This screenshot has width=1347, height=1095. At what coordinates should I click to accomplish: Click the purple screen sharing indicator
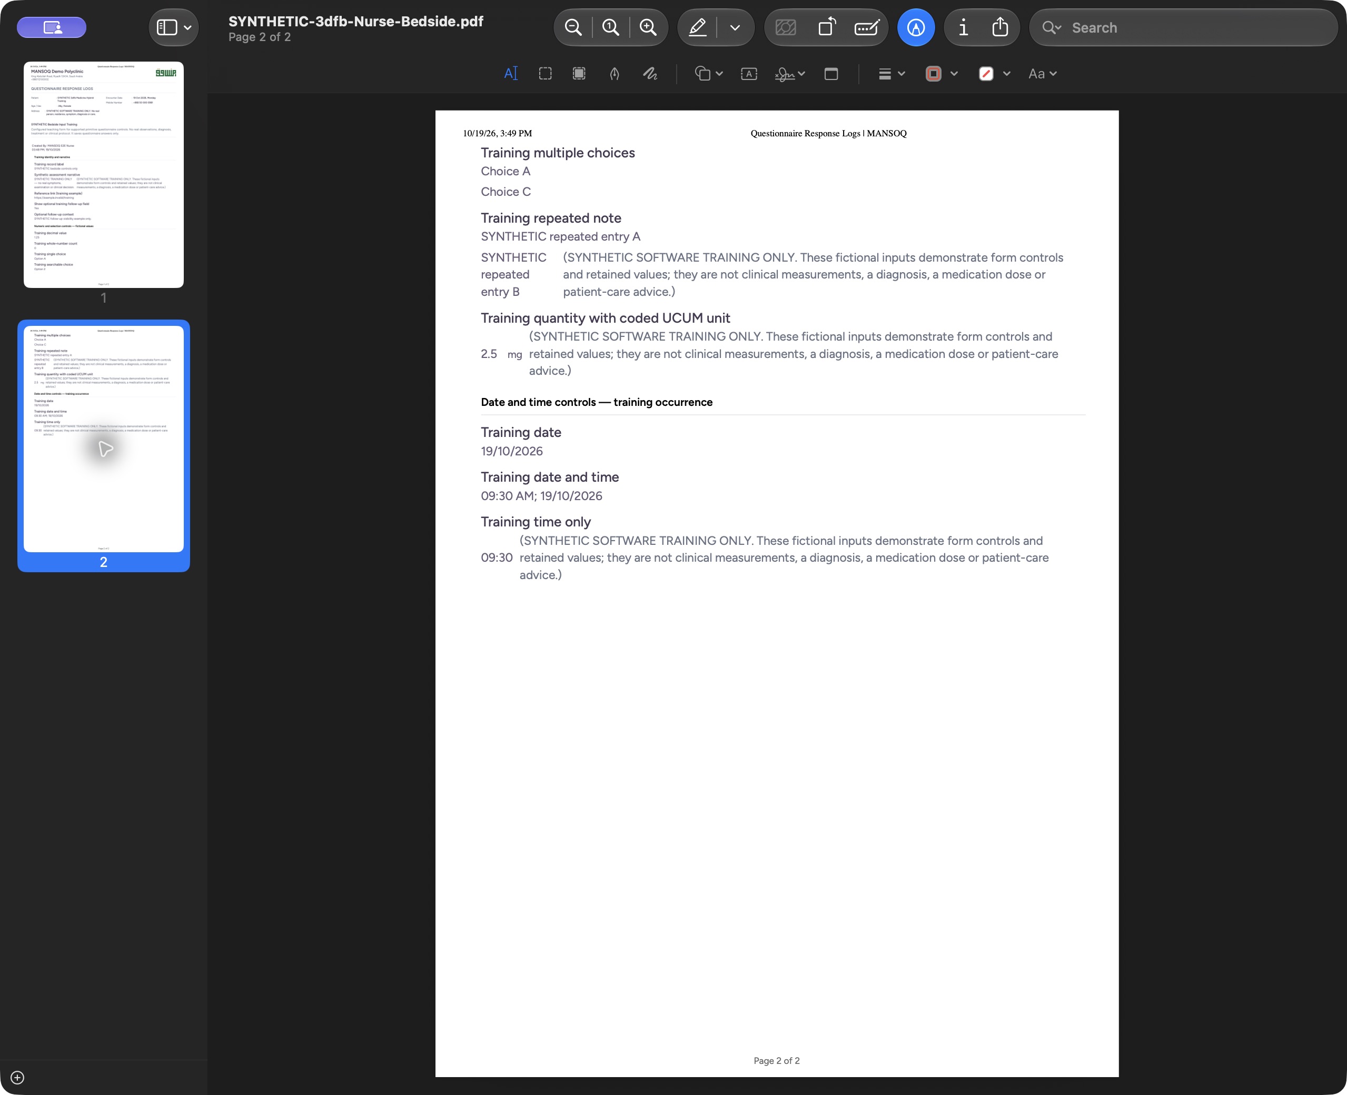pos(52,28)
